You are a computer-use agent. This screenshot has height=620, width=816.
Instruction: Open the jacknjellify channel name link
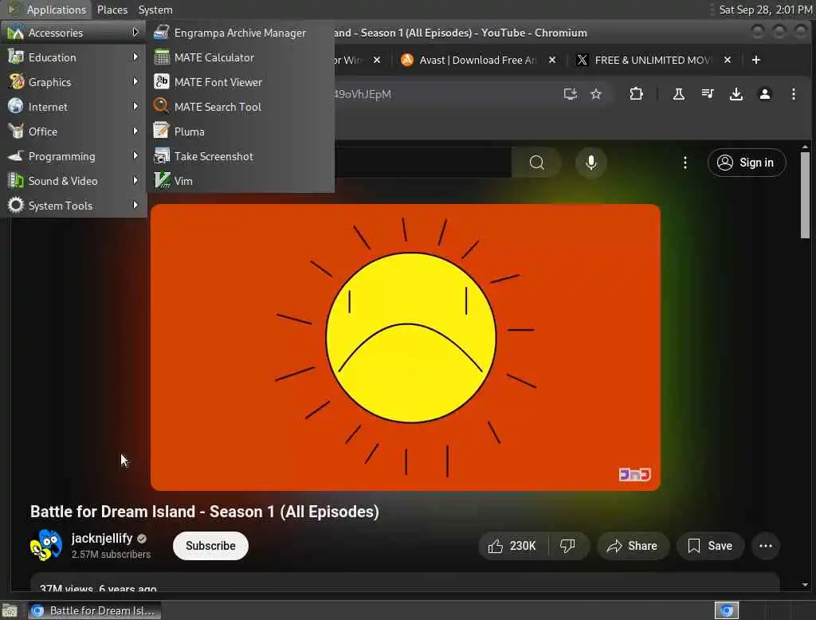[102, 538]
